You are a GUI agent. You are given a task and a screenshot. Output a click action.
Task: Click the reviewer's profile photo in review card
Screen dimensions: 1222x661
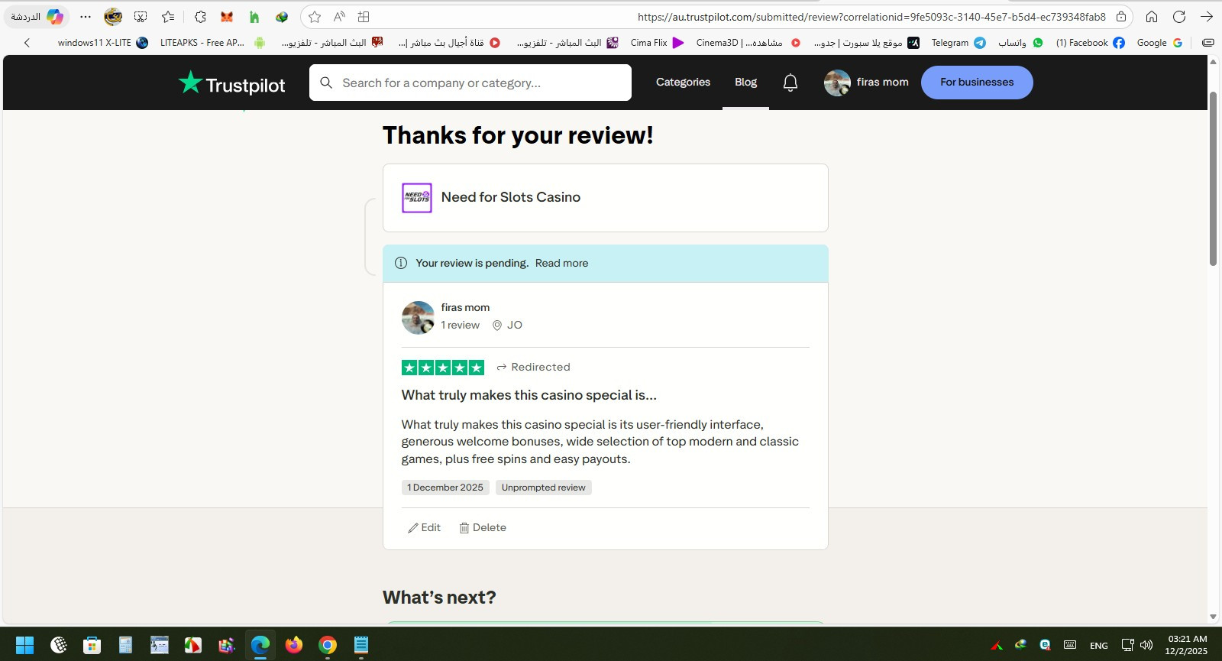click(418, 318)
